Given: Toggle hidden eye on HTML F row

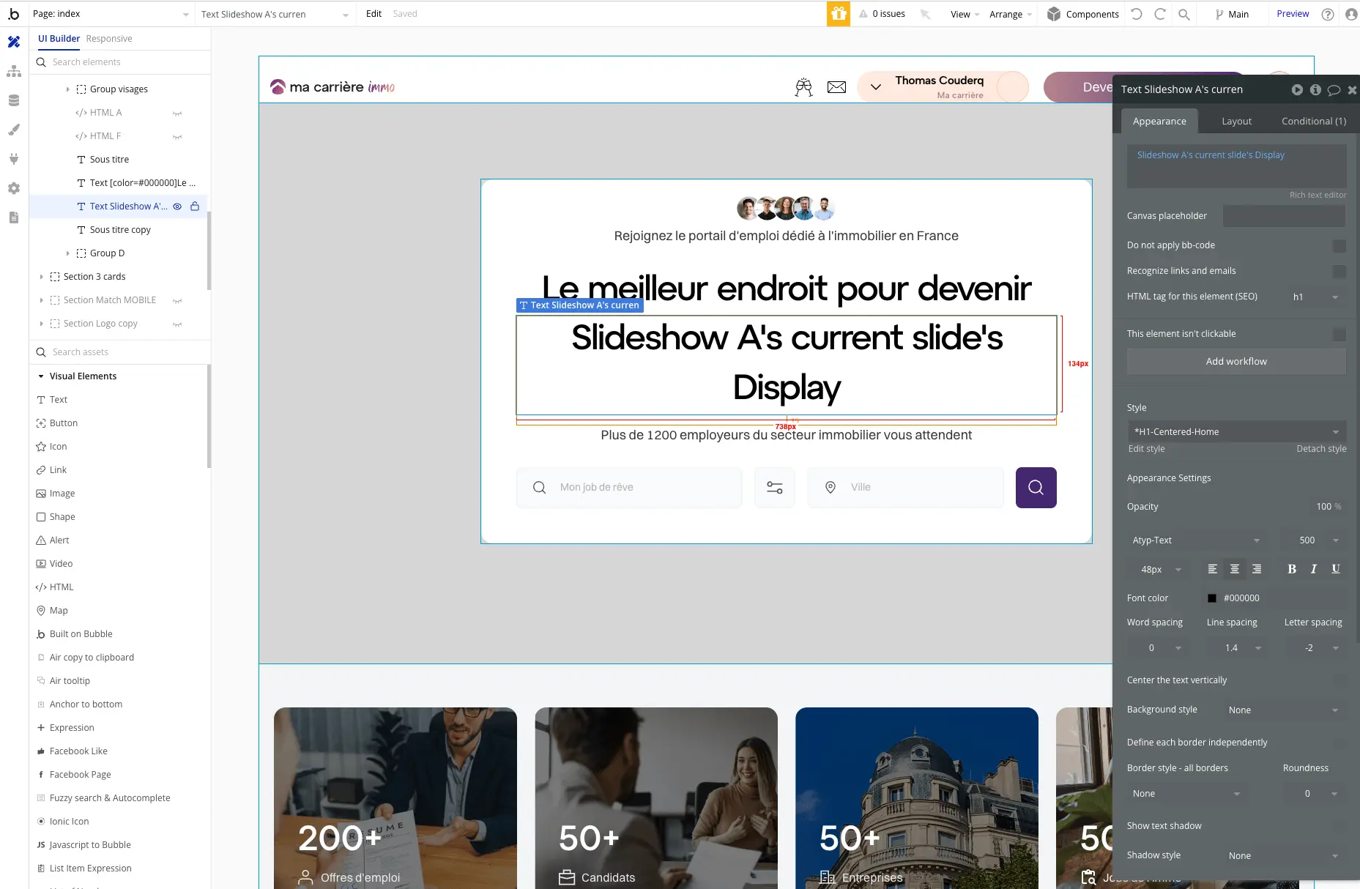Looking at the screenshot, I should coord(177,136).
